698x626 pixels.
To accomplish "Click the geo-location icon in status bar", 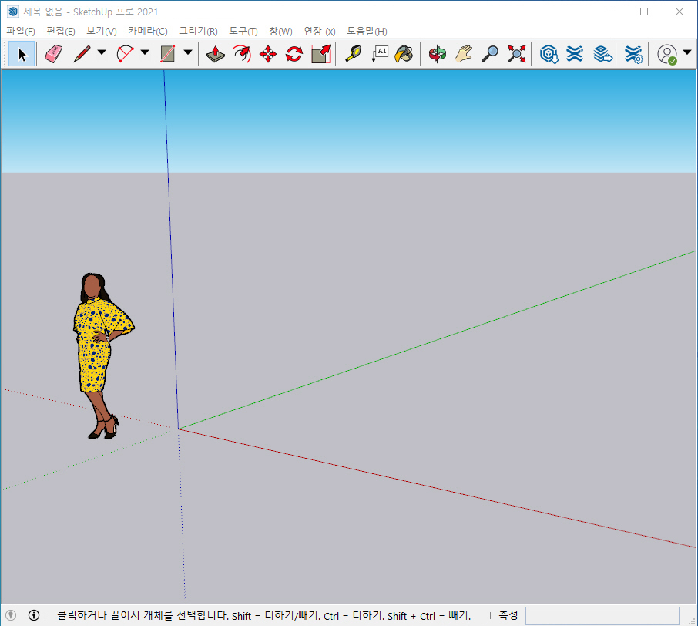I will (x=11, y=615).
